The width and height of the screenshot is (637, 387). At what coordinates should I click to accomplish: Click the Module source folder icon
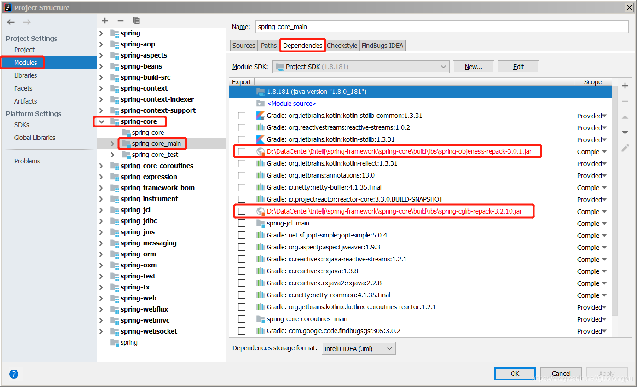point(261,104)
